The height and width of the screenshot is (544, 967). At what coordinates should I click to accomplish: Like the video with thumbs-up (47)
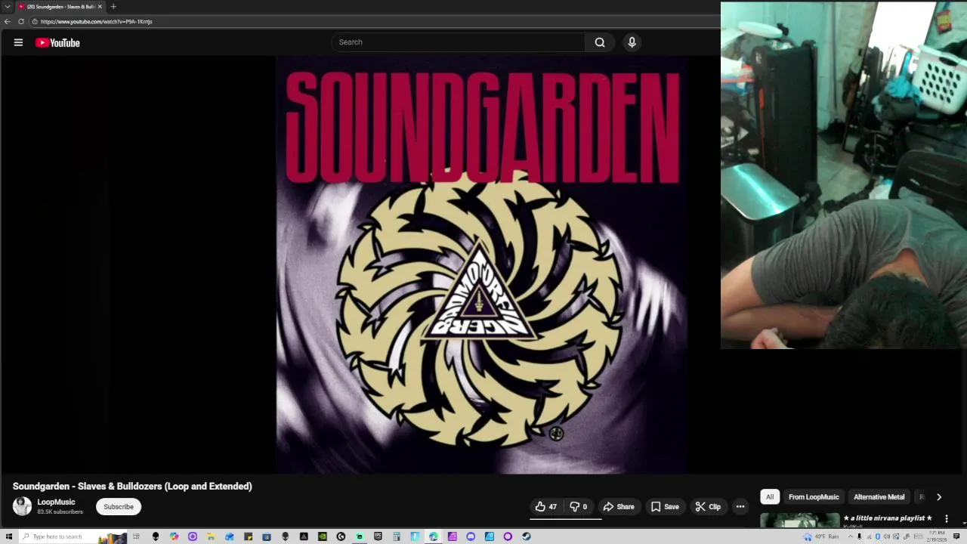(x=546, y=506)
